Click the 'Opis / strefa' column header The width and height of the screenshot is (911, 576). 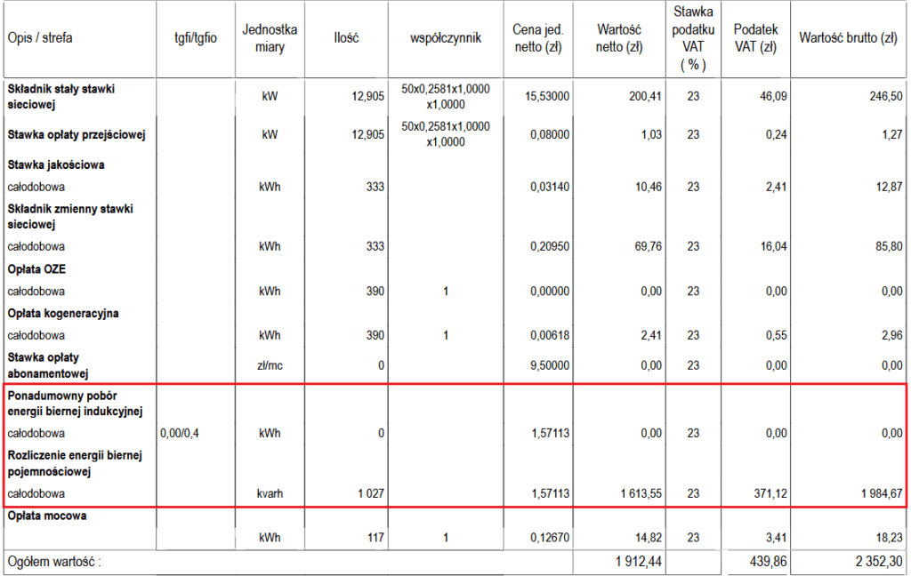coord(41,38)
